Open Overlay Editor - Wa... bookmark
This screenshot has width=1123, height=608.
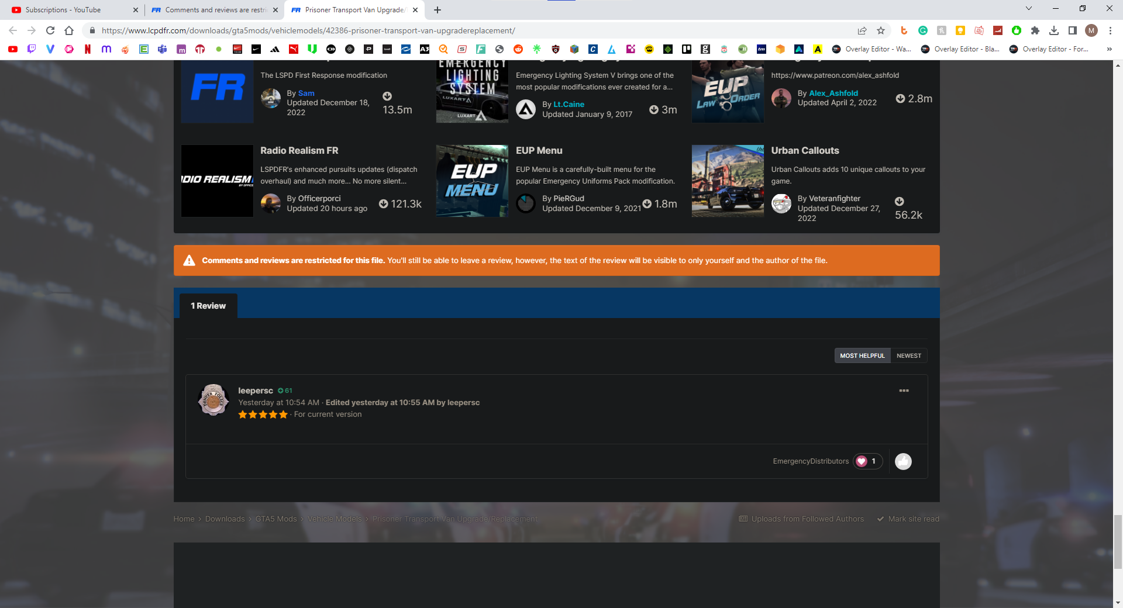pos(871,49)
